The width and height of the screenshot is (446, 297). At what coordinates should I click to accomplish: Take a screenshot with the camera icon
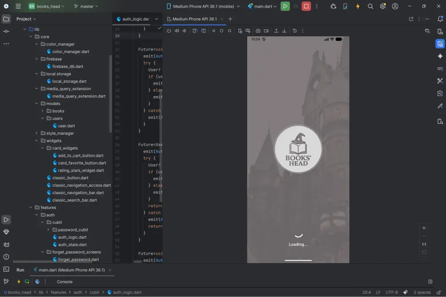pos(258,31)
